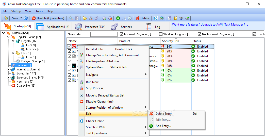Click the clock Delayed Startup toolbar icon
This screenshot has width=265, height=137.
tap(130, 18)
